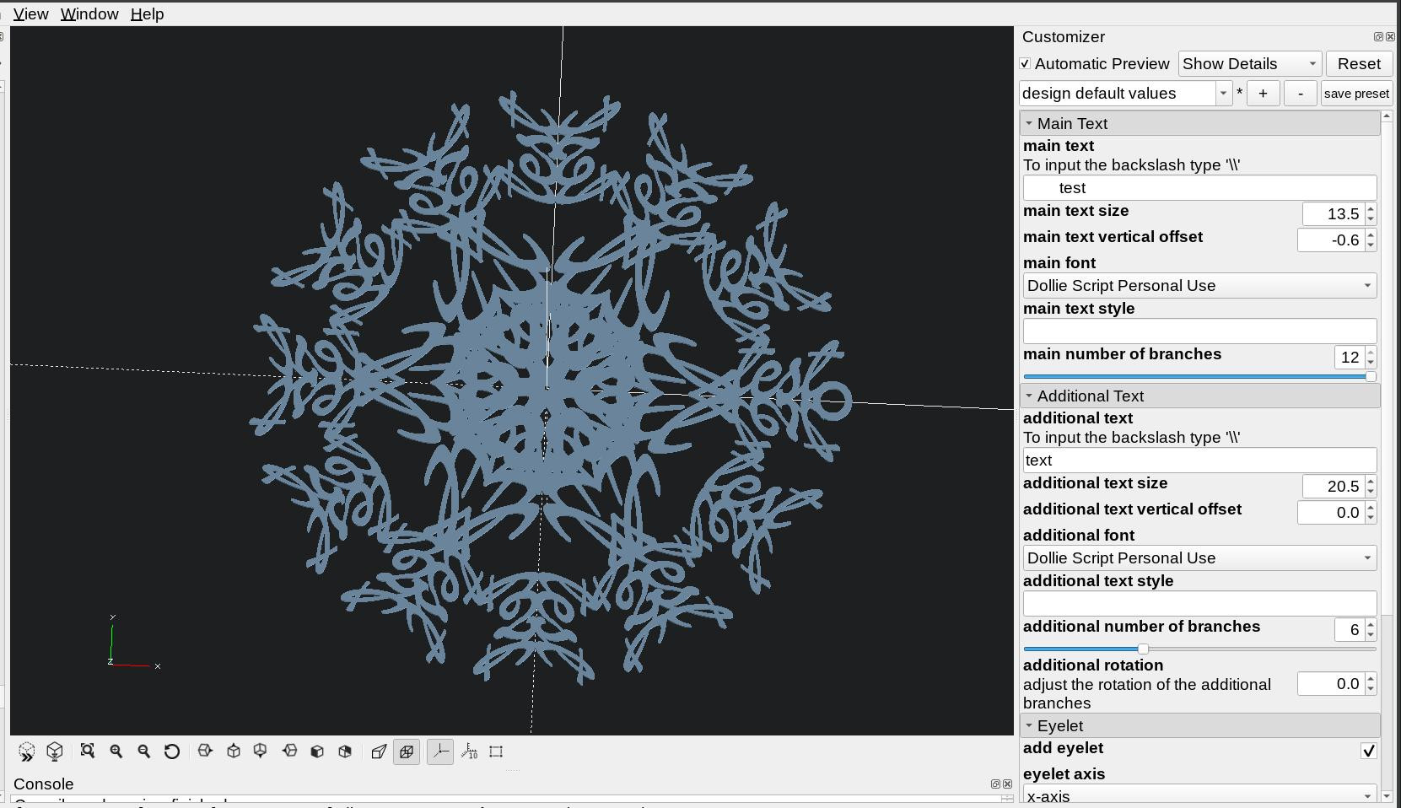Open the Window menu
This screenshot has height=808, width=1401.
pyautogui.click(x=89, y=13)
